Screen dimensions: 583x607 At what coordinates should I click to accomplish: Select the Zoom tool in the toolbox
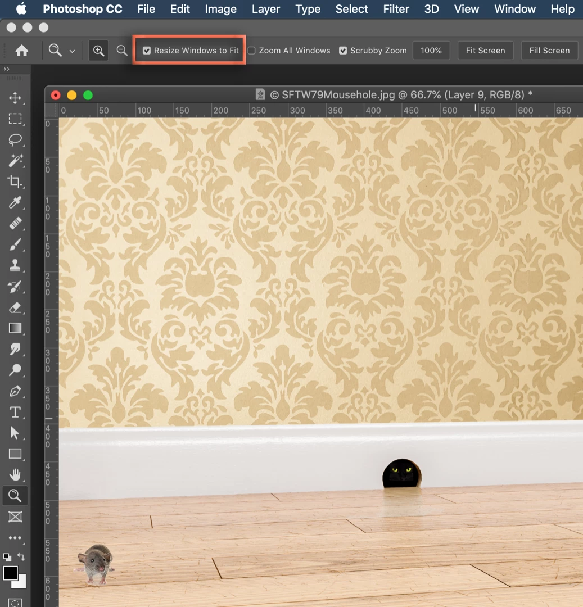click(15, 496)
